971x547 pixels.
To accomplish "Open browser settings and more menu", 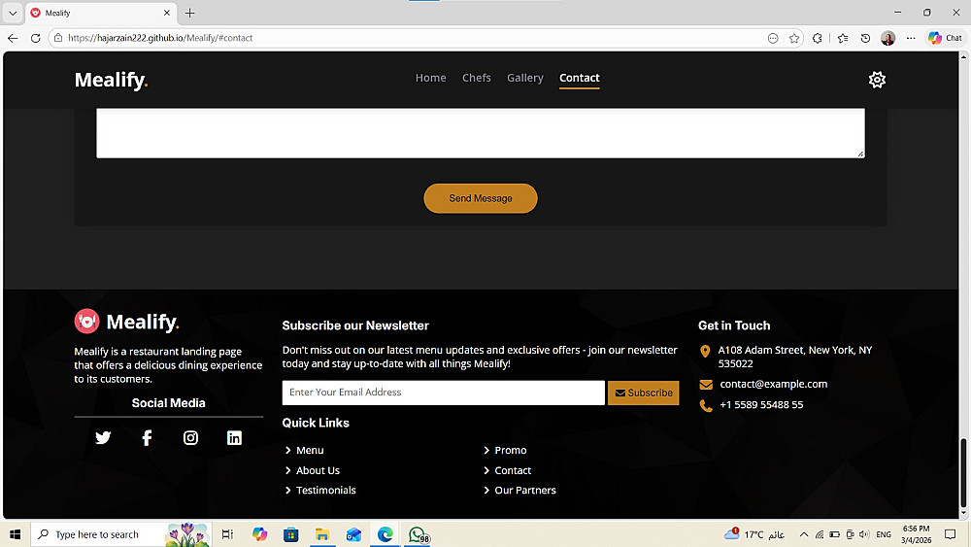I will coord(911,39).
